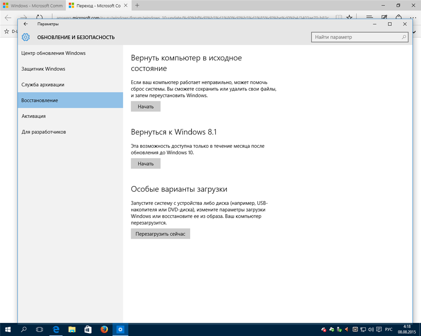Open Firefox from the taskbar
Image resolution: width=421 pixels, height=336 pixels.
click(x=104, y=329)
